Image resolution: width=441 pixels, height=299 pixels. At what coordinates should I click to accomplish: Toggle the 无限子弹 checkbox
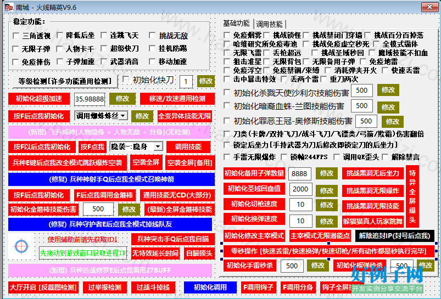tap(16, 49)
